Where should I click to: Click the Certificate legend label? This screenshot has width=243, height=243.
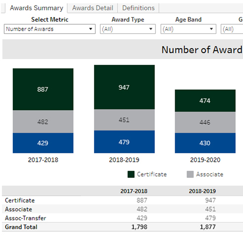pos(152,175)
